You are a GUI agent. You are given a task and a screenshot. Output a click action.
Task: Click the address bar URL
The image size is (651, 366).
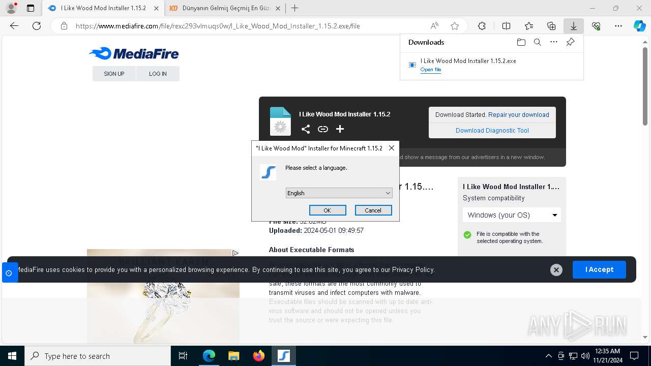[x=218, y=26]
